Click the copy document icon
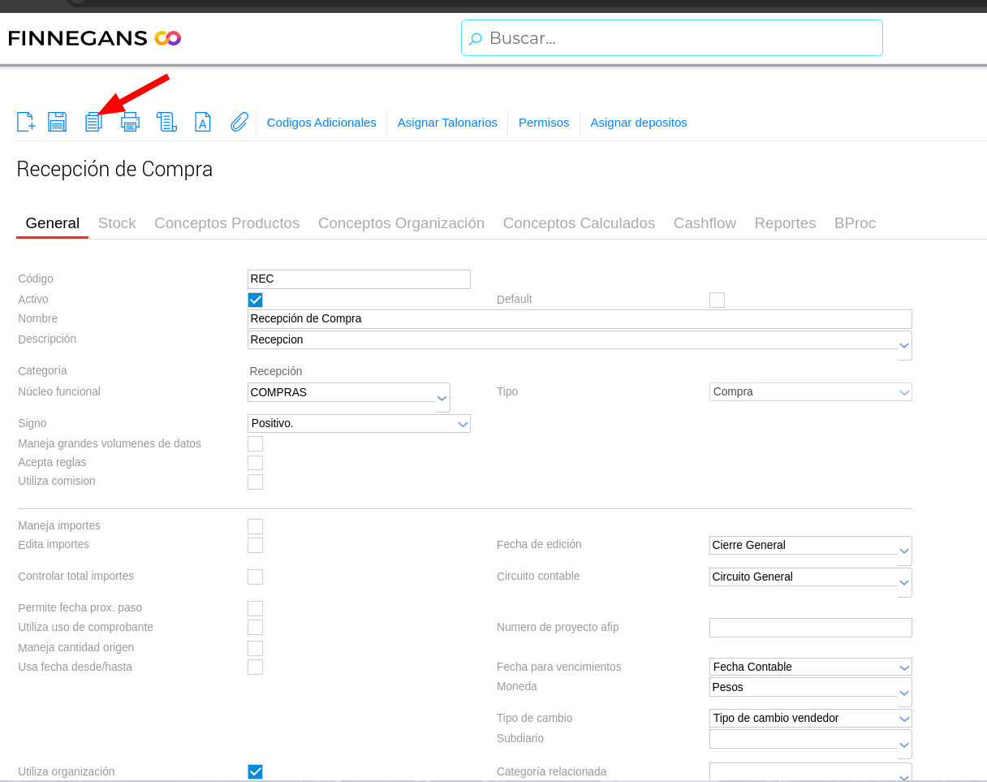 point(93,123)
